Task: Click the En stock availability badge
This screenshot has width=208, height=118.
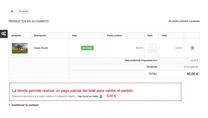Action: point(88,48)
